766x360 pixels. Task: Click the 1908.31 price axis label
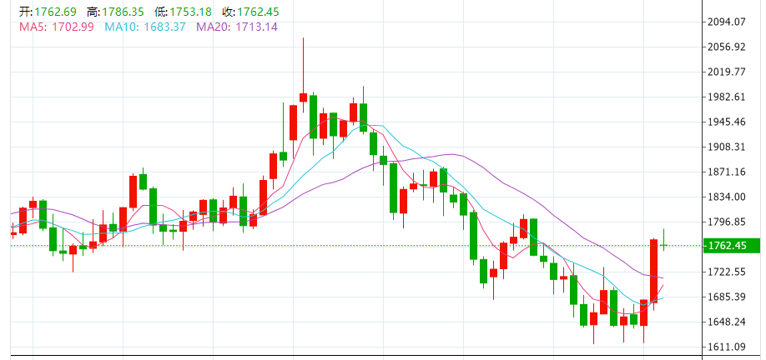click(x=727, y=147)
